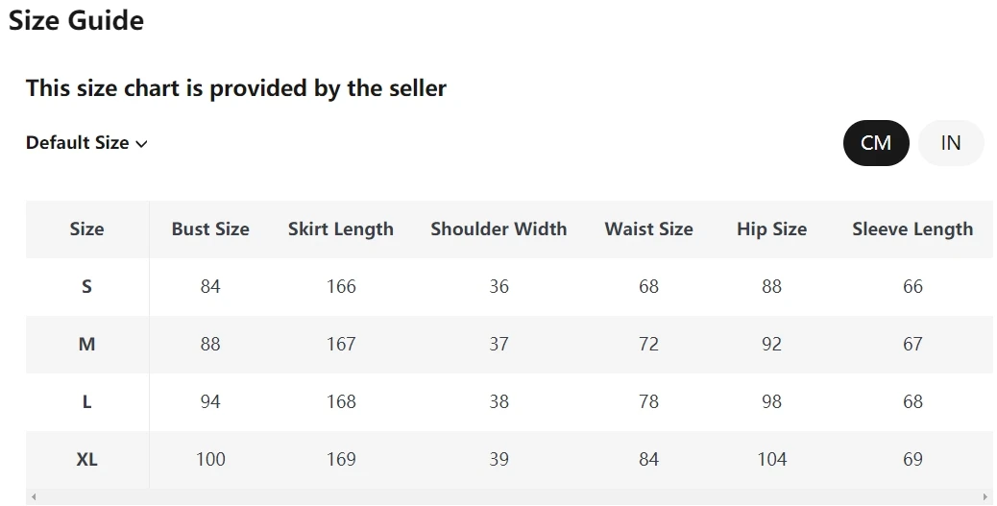Switch units to CM

tap(876, 143)
